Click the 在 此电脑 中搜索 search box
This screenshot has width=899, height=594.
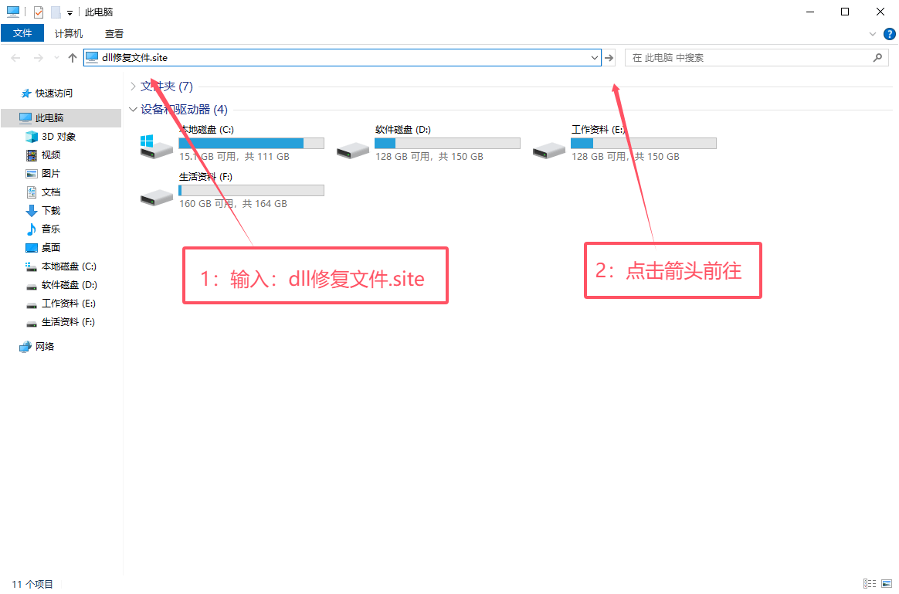click(750, 57)
